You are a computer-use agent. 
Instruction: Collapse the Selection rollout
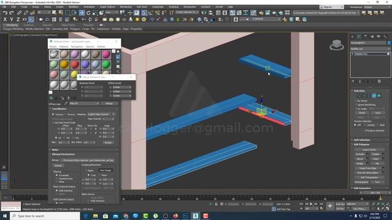point(360,91)
